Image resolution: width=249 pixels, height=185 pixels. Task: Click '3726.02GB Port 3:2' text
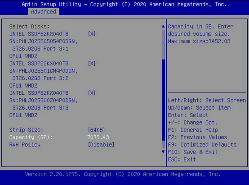click(40, 78)
